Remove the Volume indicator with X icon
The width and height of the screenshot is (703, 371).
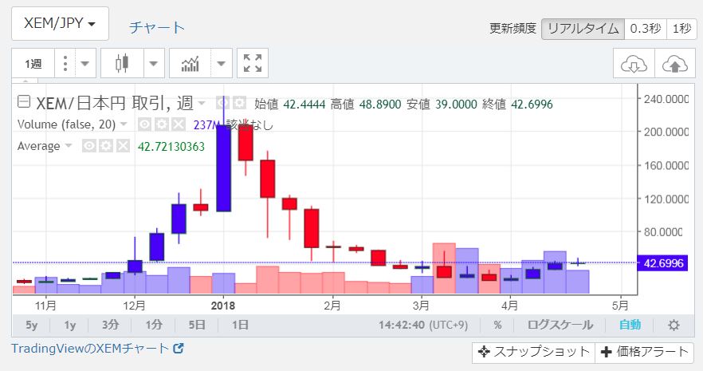(x=178, y=124)
